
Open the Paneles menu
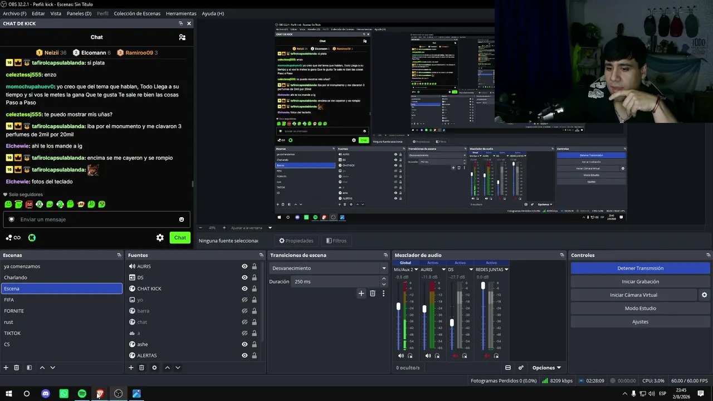point(79,13)
